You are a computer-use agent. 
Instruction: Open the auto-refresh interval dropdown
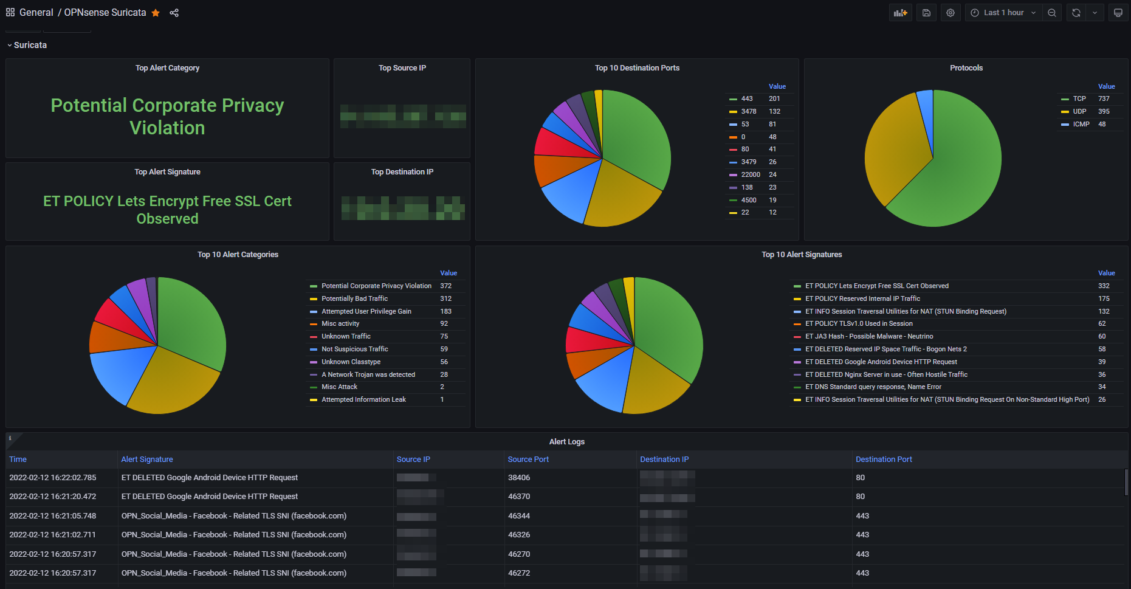[1095, 12]
